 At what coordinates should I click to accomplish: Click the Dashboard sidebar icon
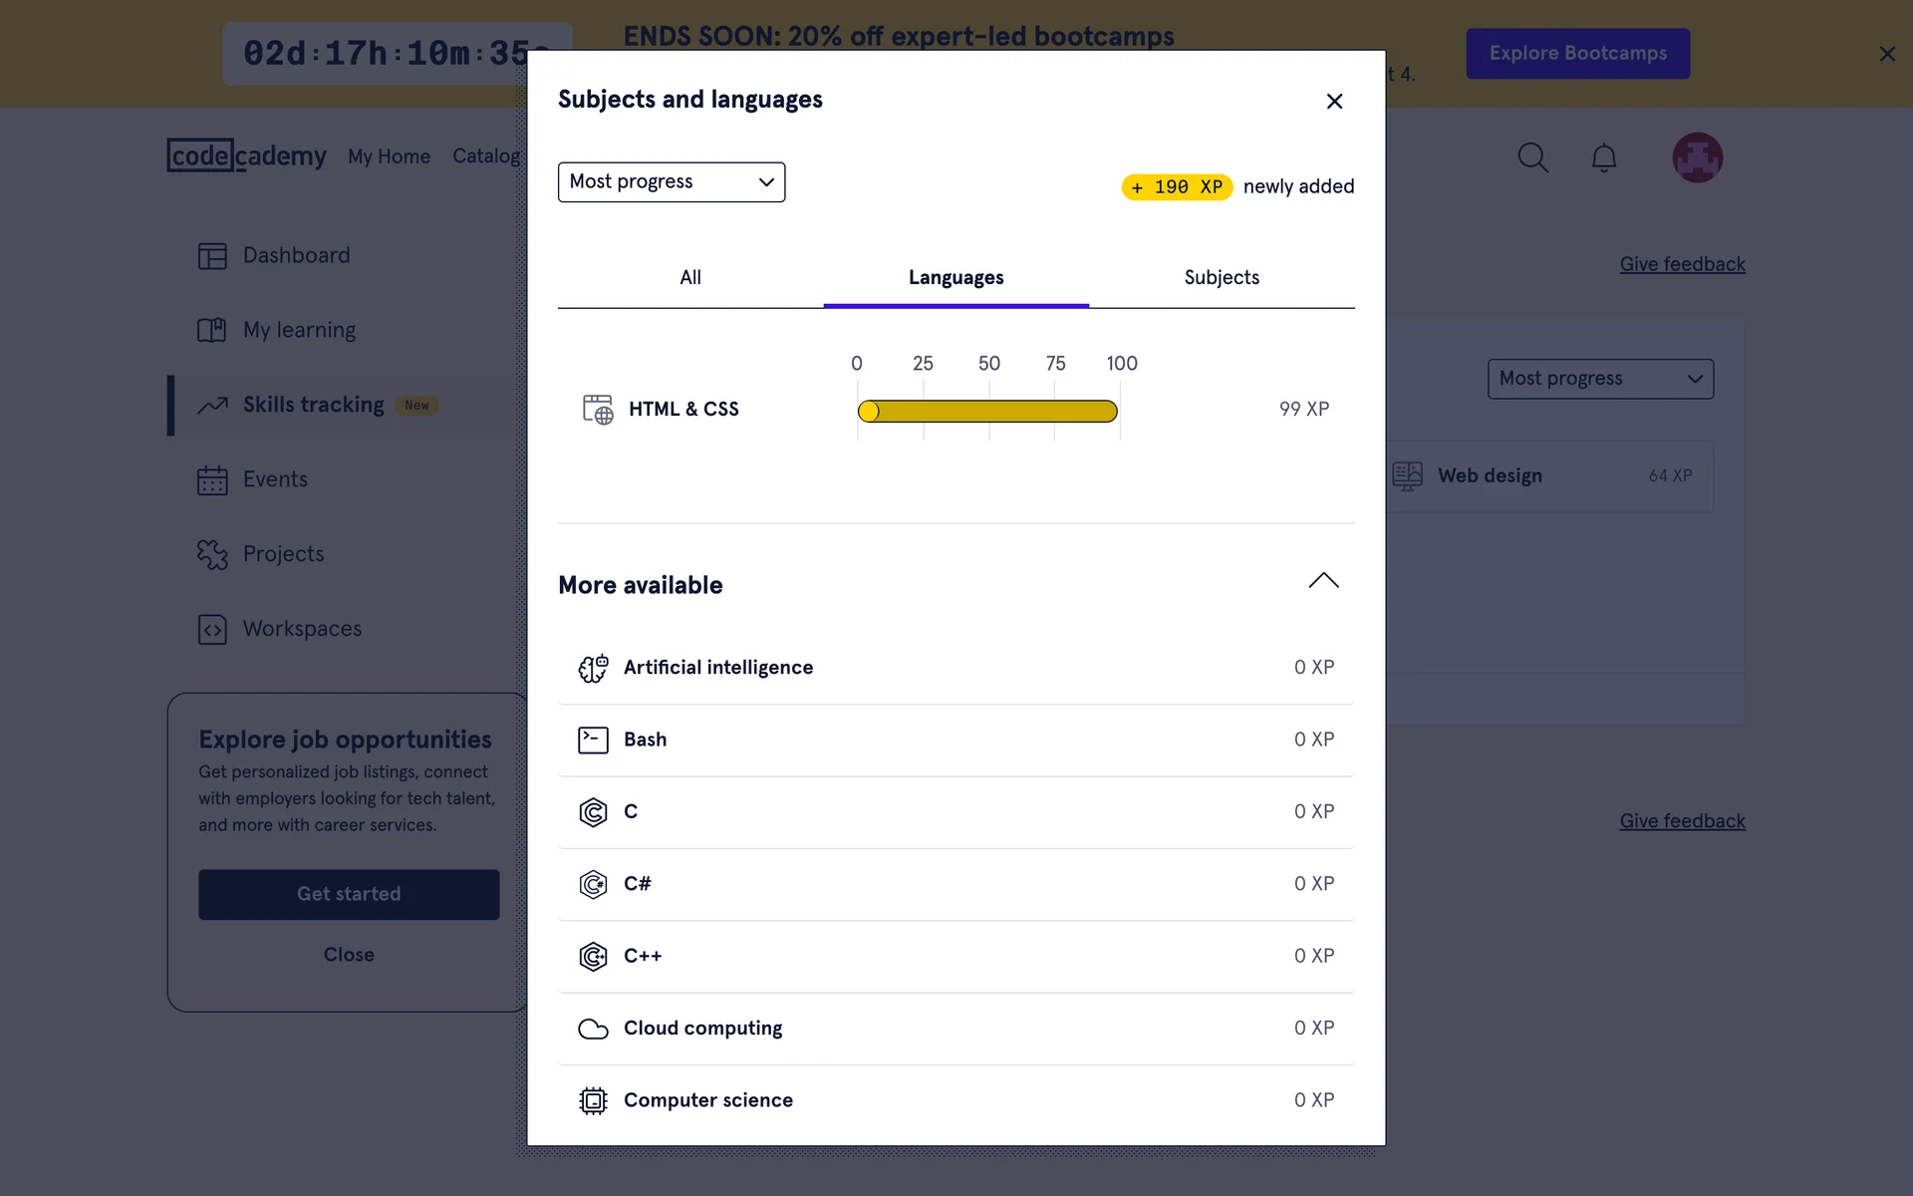[x=212, y=256]
